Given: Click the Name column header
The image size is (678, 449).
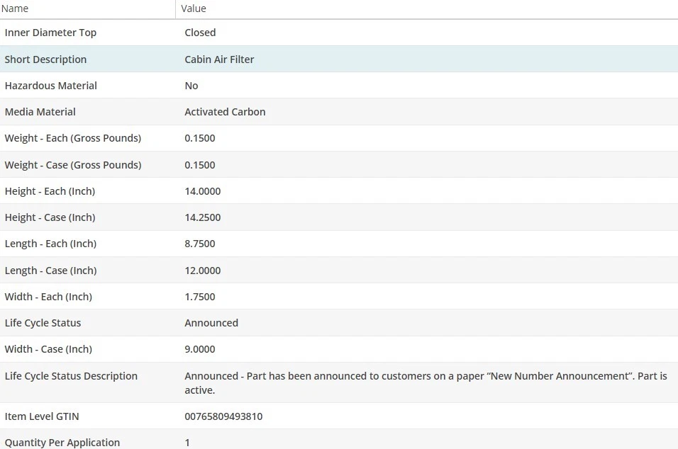Looking at the screenshot, I should pyautogui.click(x=15, y=8).
